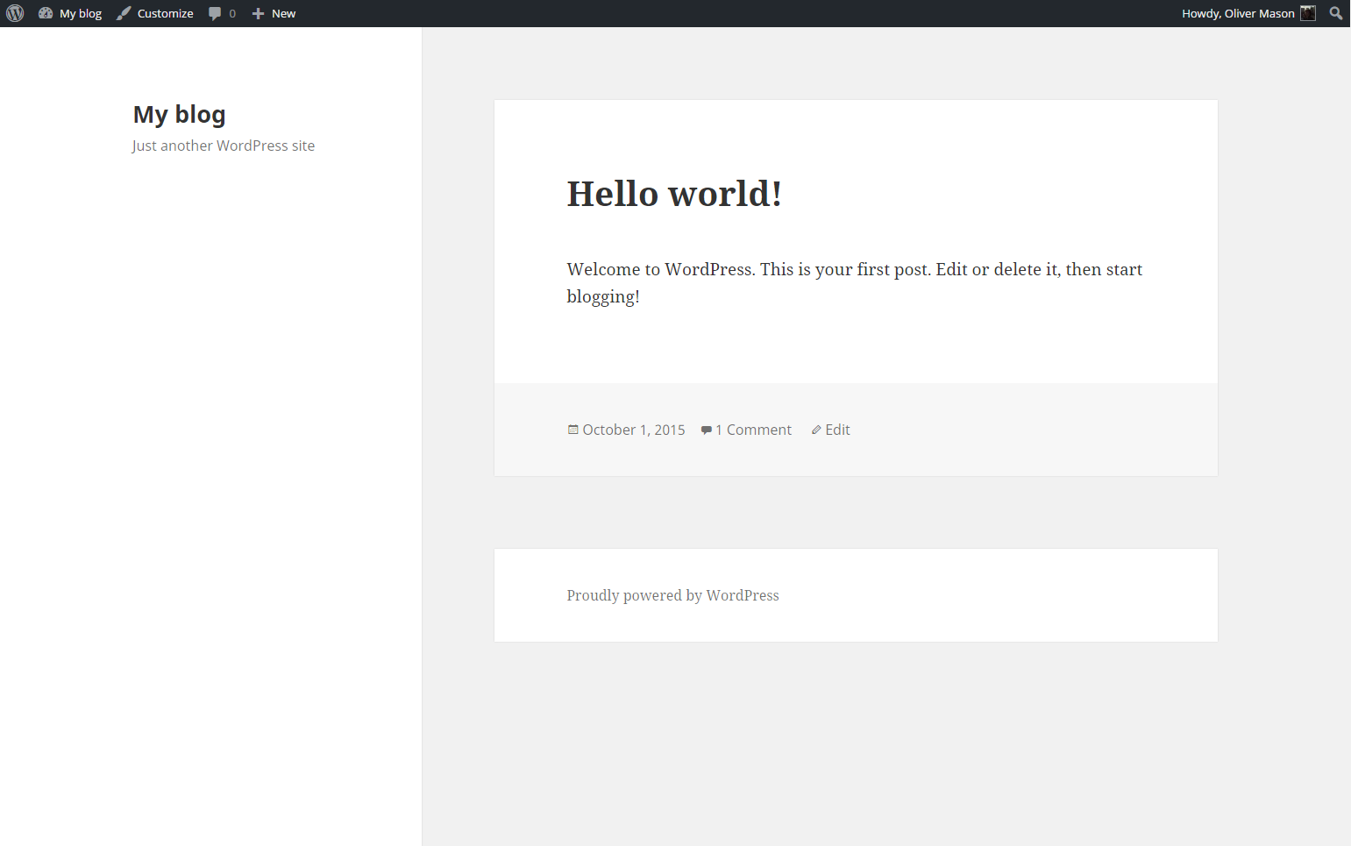Screen dimensions: 1351x846
Task: Click the Proudly powered by WordPress link
Action: click(x=672, y=595)
